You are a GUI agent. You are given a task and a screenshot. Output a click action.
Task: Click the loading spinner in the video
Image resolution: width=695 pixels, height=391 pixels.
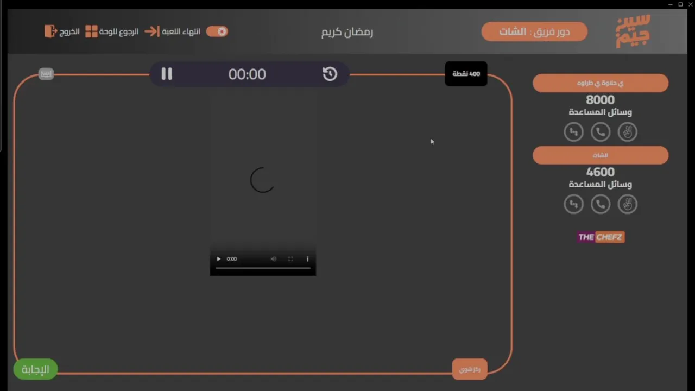point(262,180)
